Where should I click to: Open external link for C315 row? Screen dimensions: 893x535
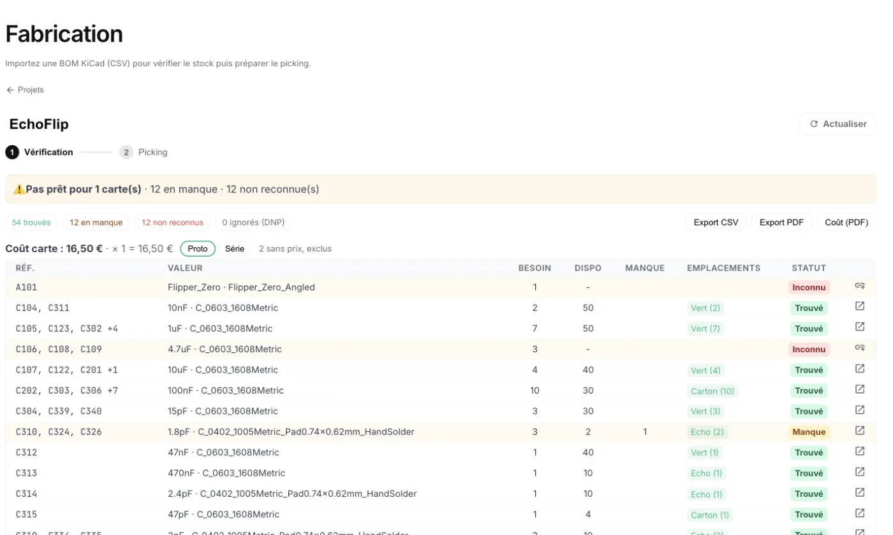click(860, 513)
